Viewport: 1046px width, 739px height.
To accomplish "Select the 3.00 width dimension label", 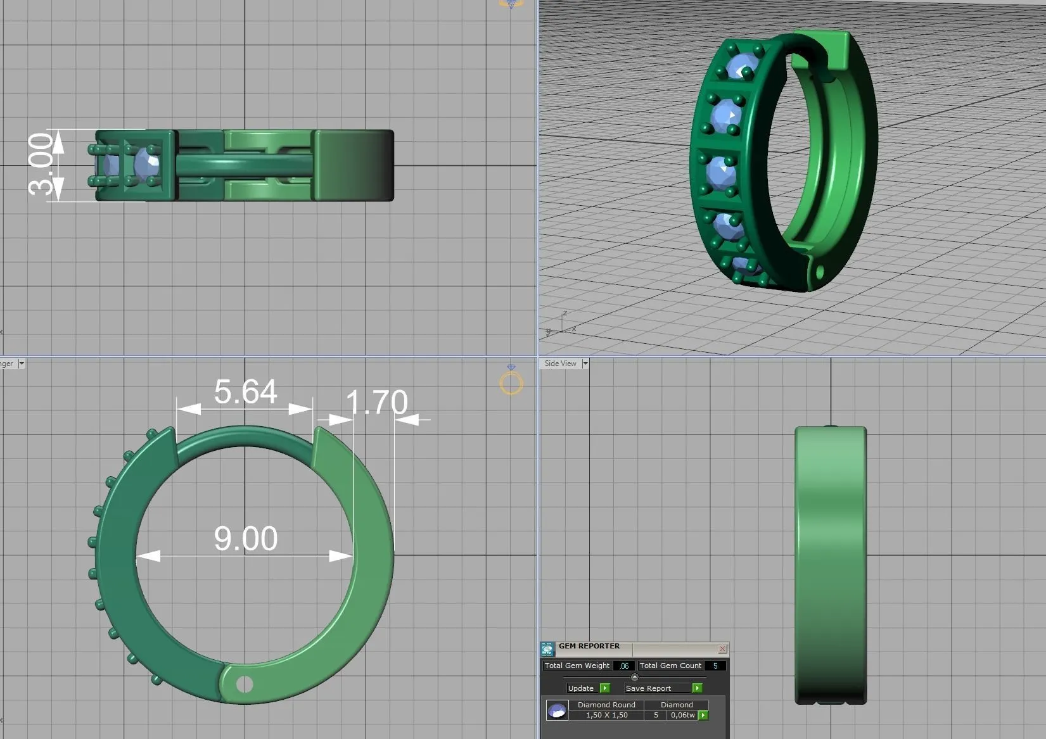I will (x=41, y=164).
